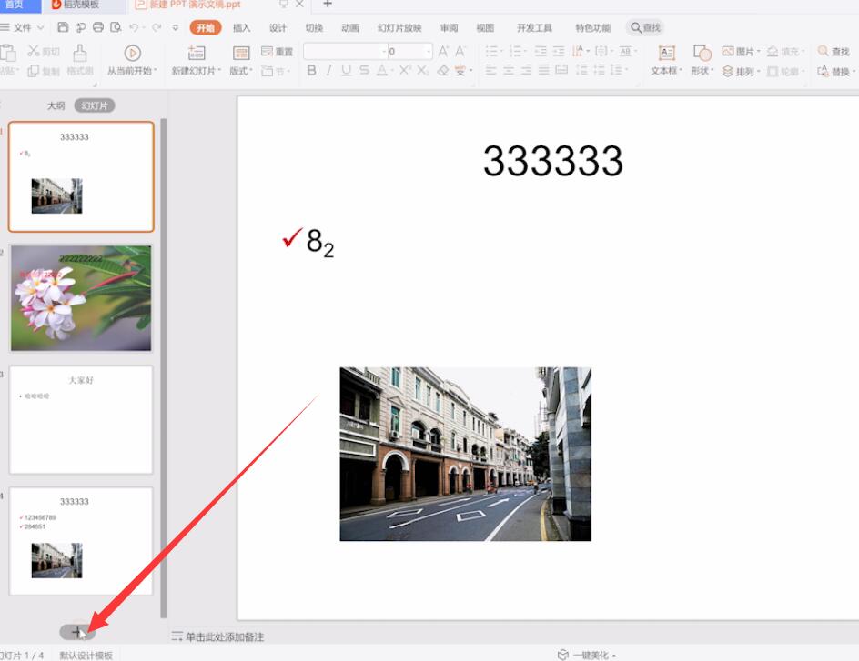Image resolution: width=859 pixels, height=661 pixels.
Task: Open the Shapes (形状) gallery
Action: pyautogui.click(x=702, y=60)
